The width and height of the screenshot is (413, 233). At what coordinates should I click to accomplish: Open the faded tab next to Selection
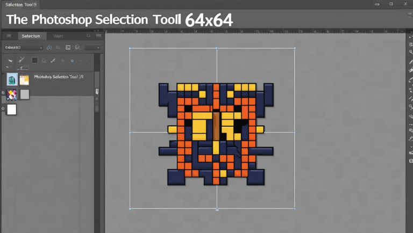pos(58,36)
